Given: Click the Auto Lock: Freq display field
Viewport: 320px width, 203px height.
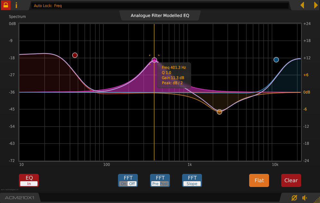Looking at the screenshot, I should point(160,6).
